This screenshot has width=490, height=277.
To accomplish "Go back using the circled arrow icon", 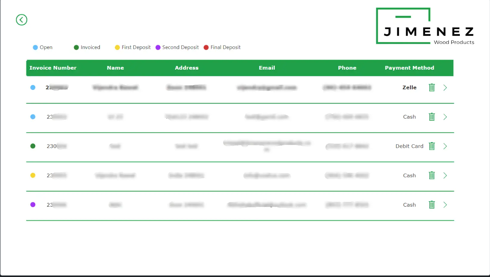I will tap(22, 20).
